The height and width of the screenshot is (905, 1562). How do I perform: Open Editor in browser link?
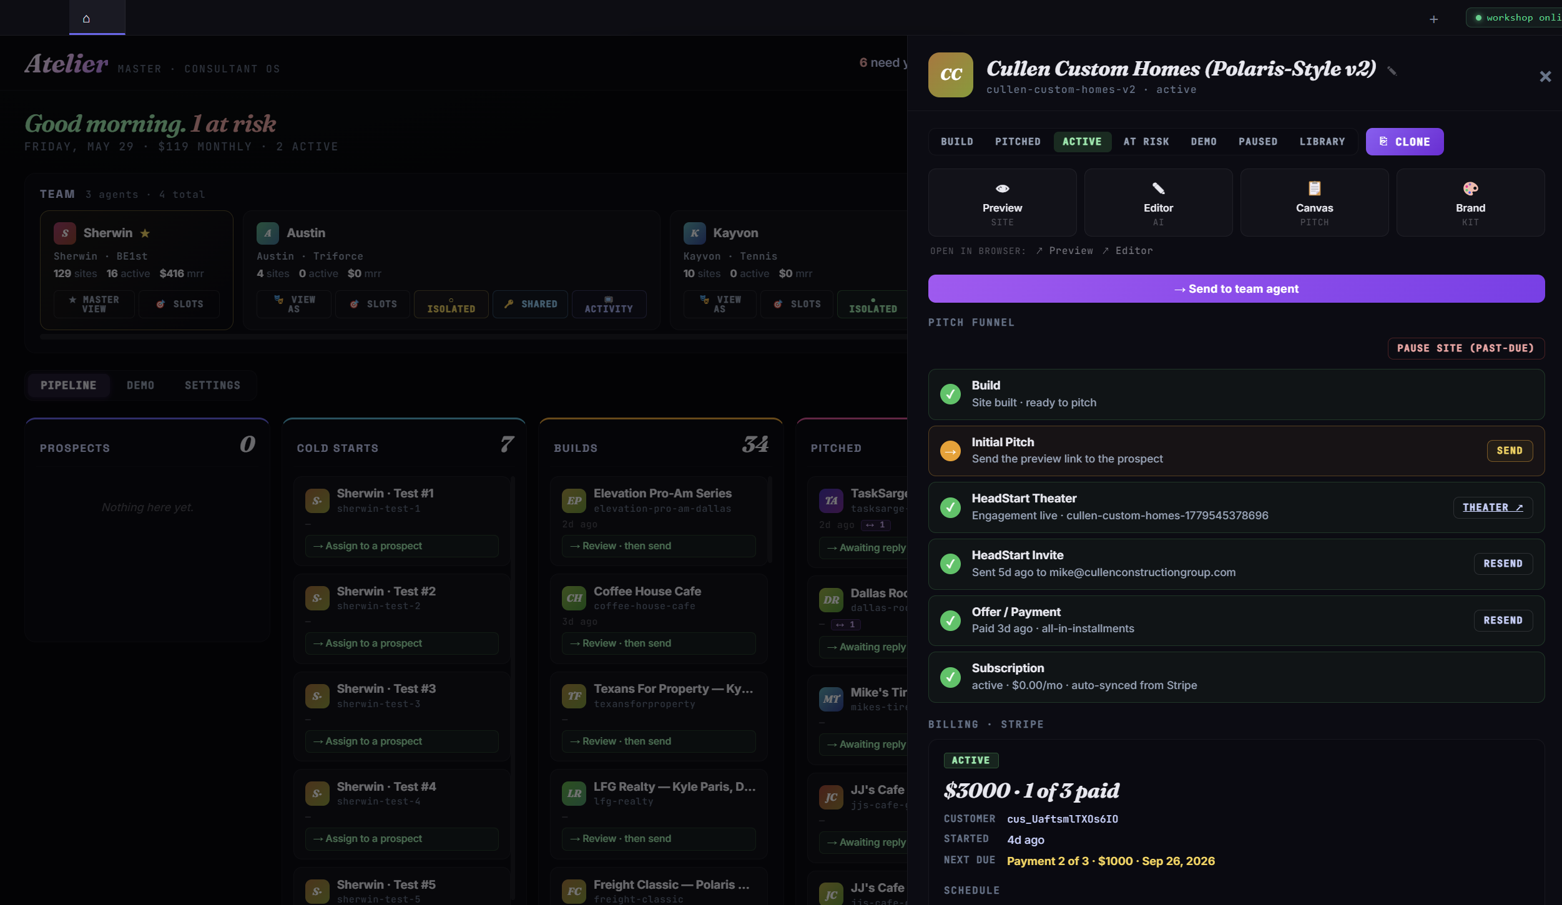pyautogui.click(x=1127, y=250)
